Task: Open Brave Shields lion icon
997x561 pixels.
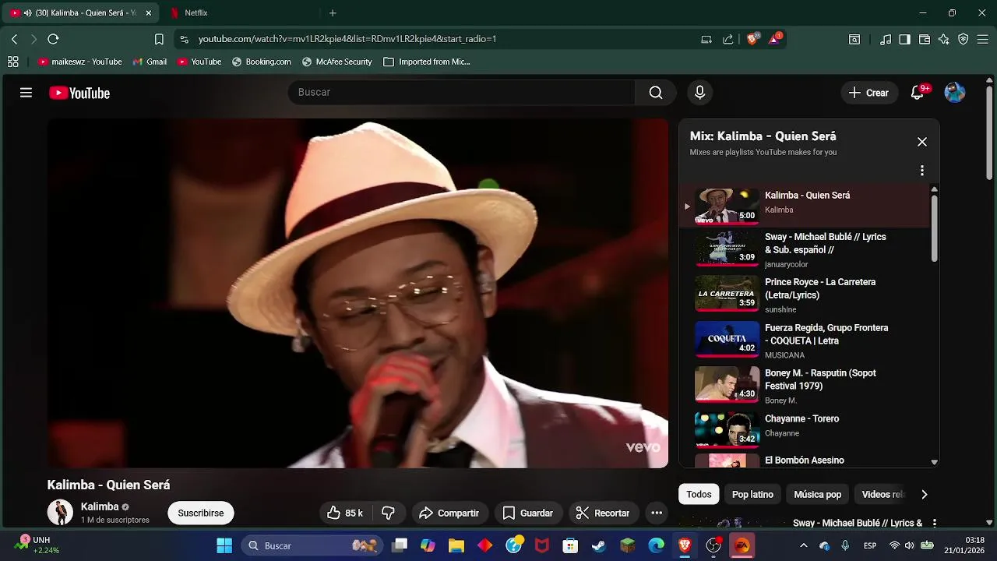Action: tap(752, 39)
